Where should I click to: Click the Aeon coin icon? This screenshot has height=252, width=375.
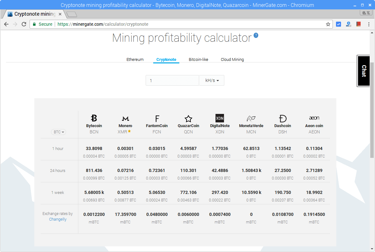click(314, 118)
